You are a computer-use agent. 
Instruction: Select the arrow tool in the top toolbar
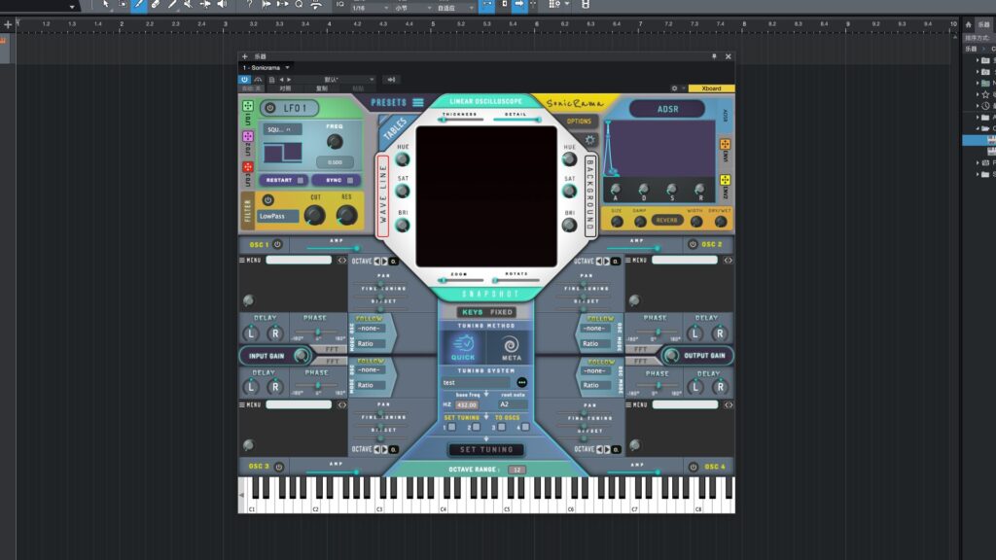click(x=105, y=5)
